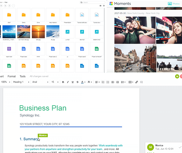The image size is (182, 153).
Task: Open the city street photo in Moments
Action: (135, 58)
